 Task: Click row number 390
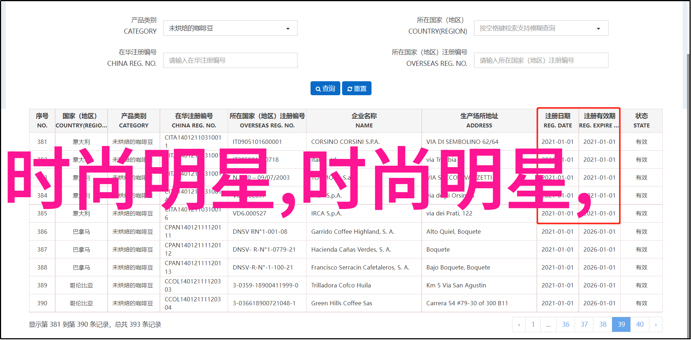(42, 303)
